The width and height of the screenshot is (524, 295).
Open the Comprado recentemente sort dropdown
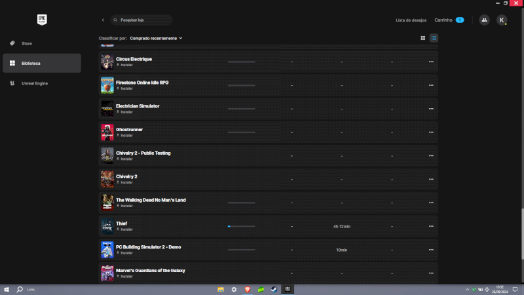click(x=156, y=38)
